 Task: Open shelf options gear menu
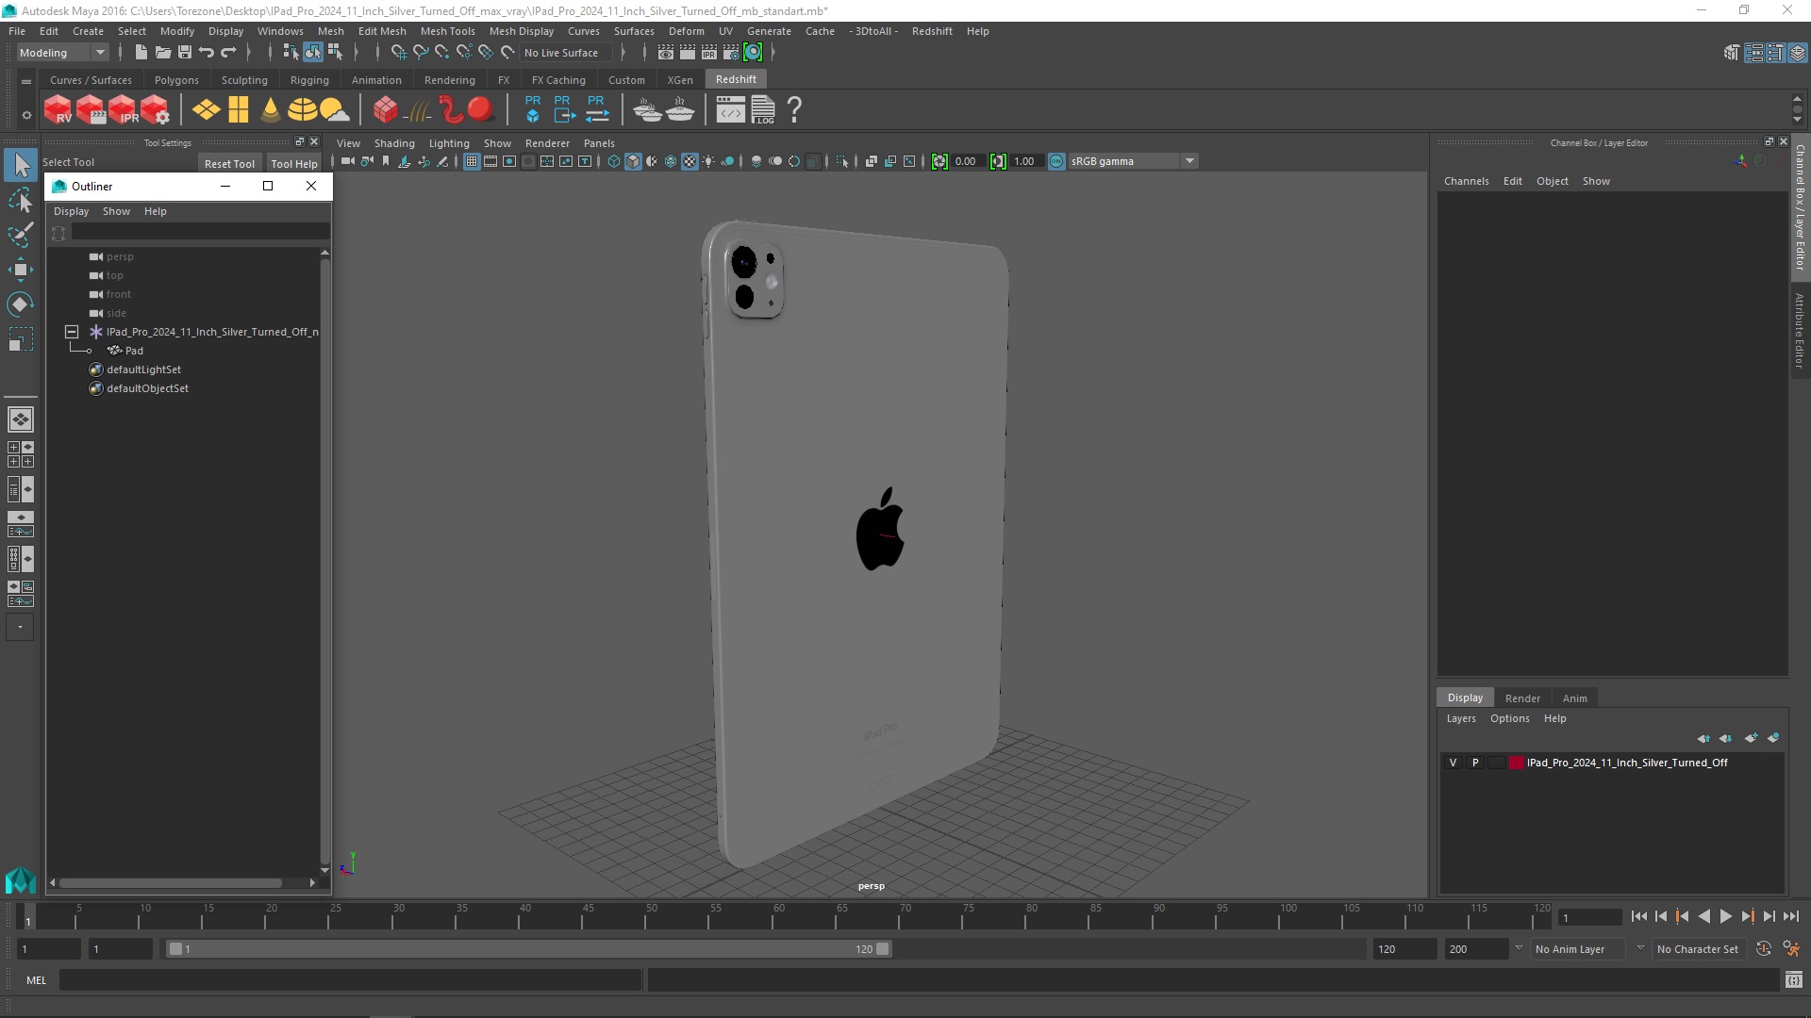coord(26,115)
